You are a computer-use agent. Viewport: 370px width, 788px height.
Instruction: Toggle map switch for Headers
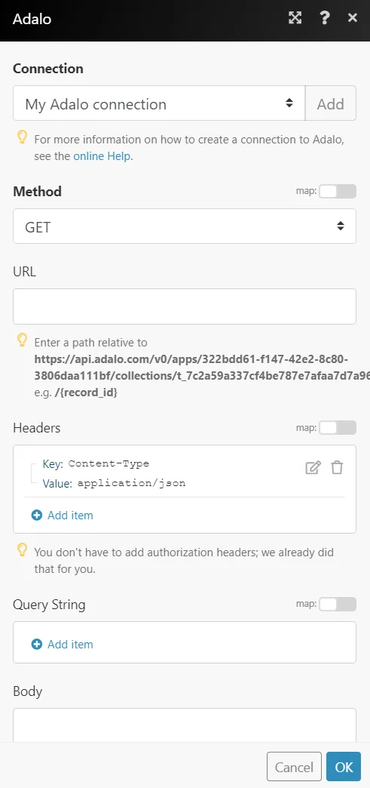point(338,428)
